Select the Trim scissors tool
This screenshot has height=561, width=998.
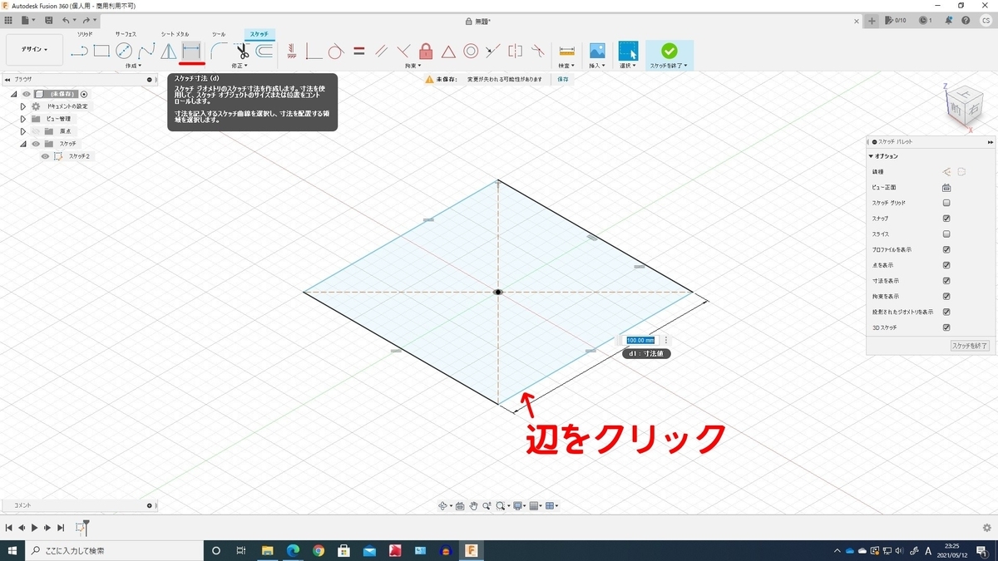[x=243, y=52]
